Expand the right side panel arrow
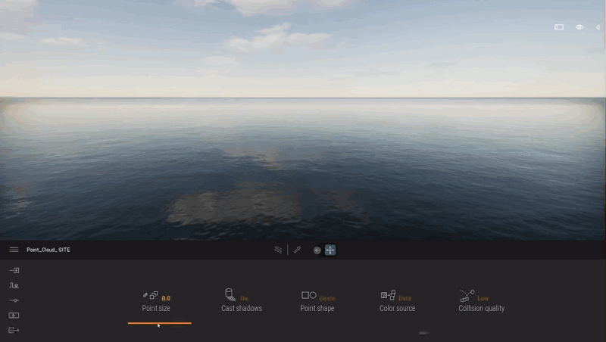Image resolution: width=606 pixels, height=342 pixels. coord(598,27)
